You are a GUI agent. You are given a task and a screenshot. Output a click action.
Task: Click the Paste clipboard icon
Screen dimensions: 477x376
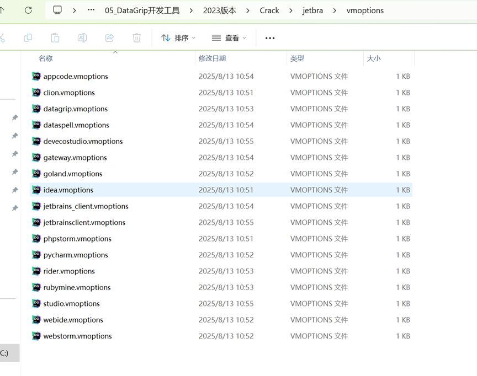(55, 38)
